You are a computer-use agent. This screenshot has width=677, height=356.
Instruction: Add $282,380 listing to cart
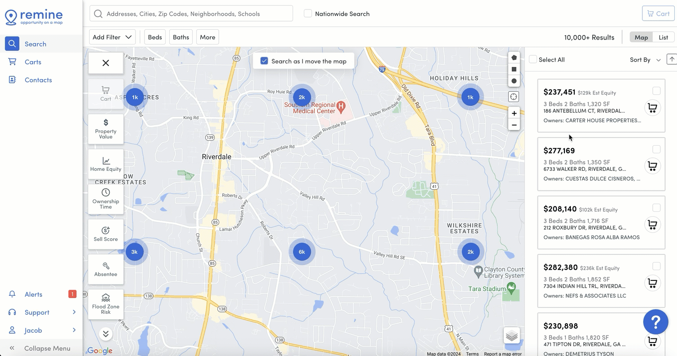tap(652, 283)
